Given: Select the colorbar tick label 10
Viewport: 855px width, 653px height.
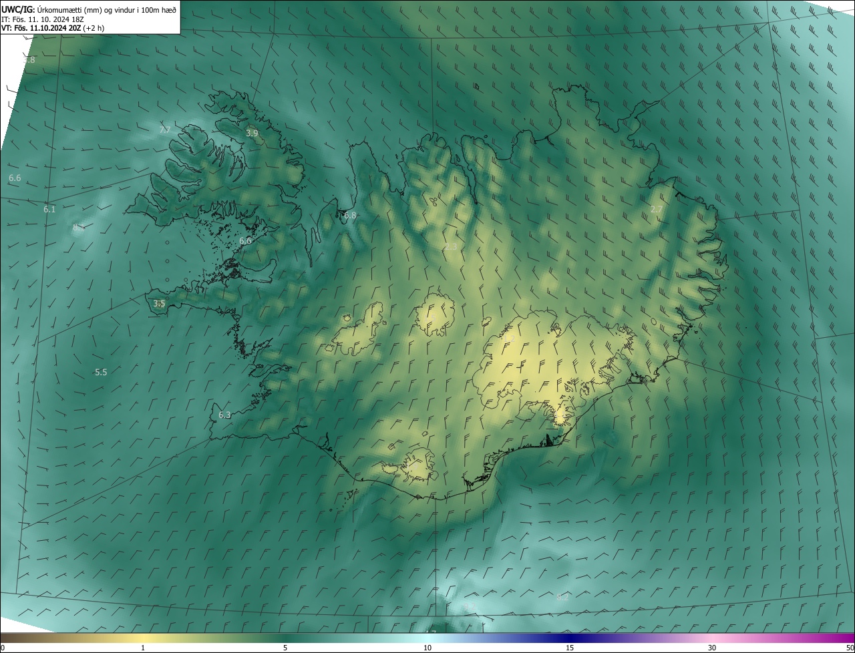Looking at the screenshot, I should click(x=427, y=648).
